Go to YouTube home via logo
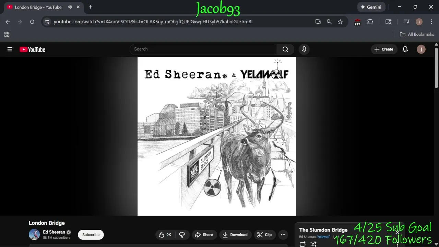 [33, 49]
